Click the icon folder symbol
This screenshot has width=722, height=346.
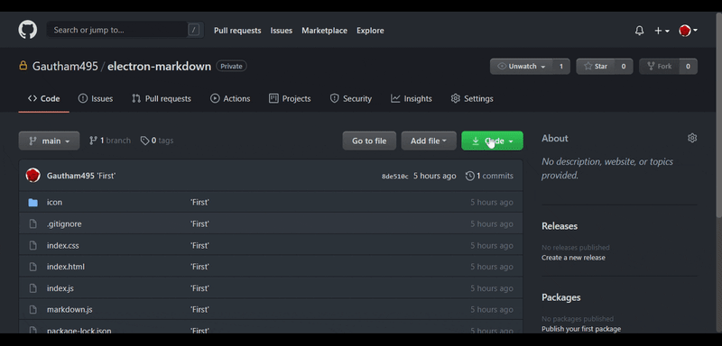(32, 202)
